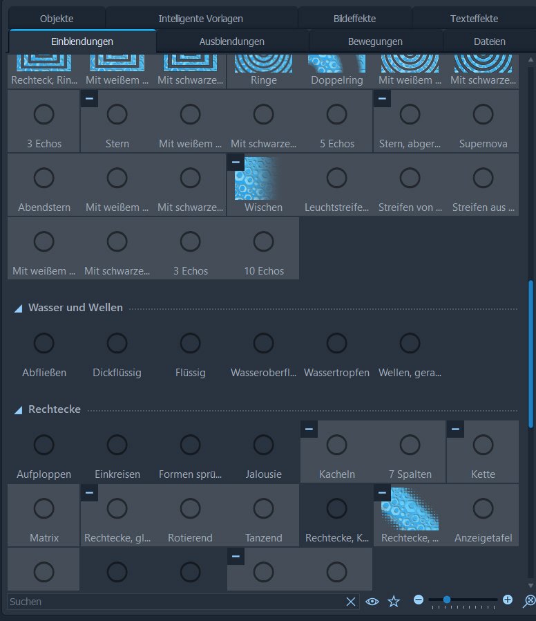Switch to the Ausblendungen tab
536x621 pixels.
pyautogui.click(x=231, y=41)
